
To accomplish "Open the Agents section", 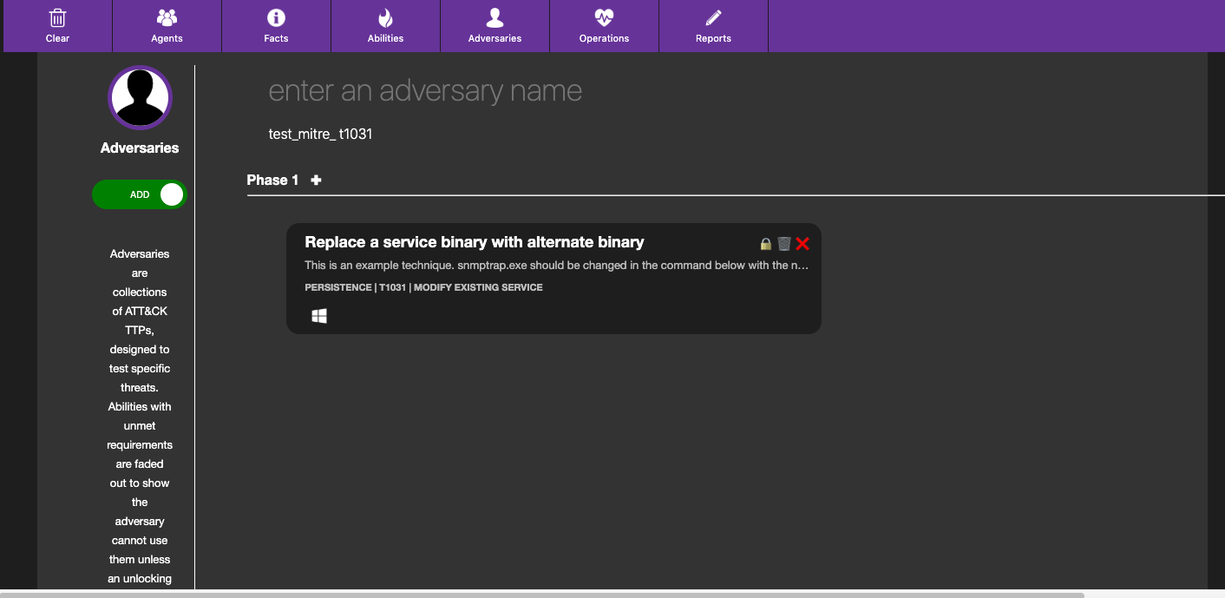I will [167, 26].
